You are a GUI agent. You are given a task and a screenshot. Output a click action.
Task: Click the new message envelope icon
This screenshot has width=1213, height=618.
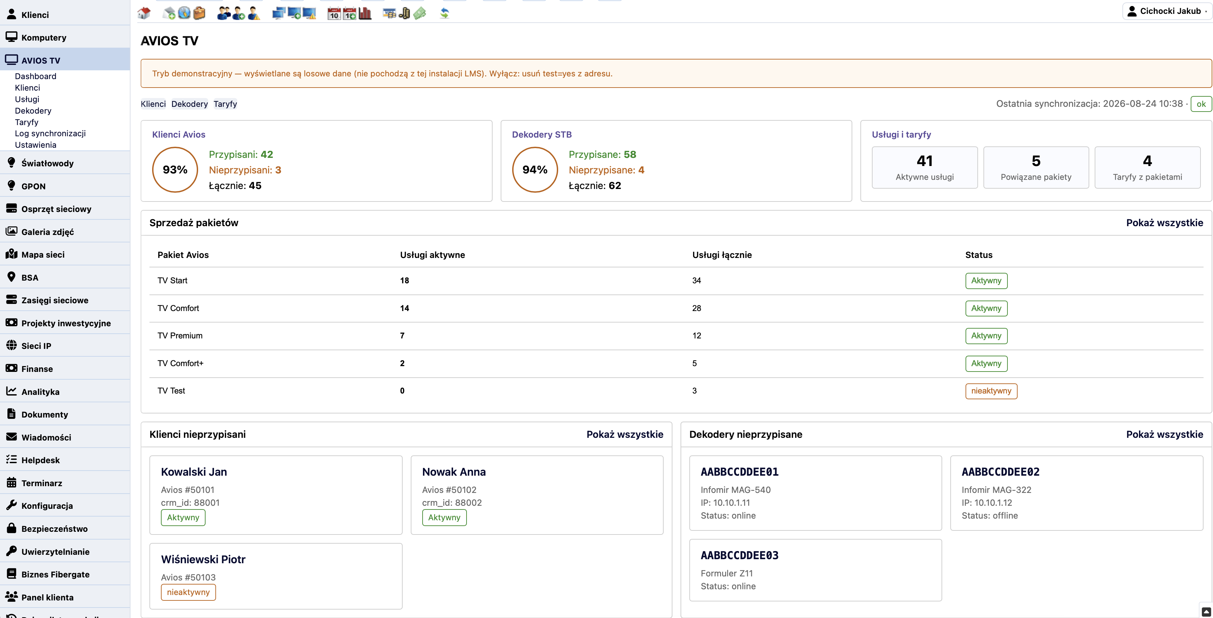coord(169,13)
